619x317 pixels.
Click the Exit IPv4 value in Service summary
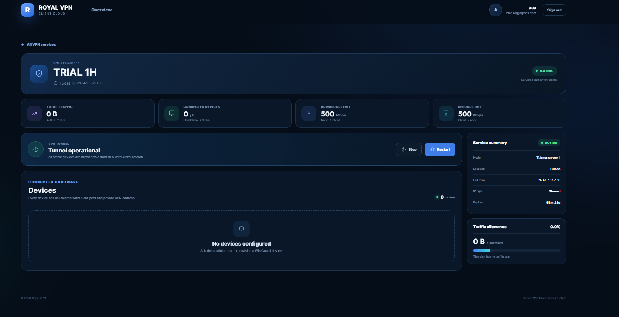pos(549,180)
